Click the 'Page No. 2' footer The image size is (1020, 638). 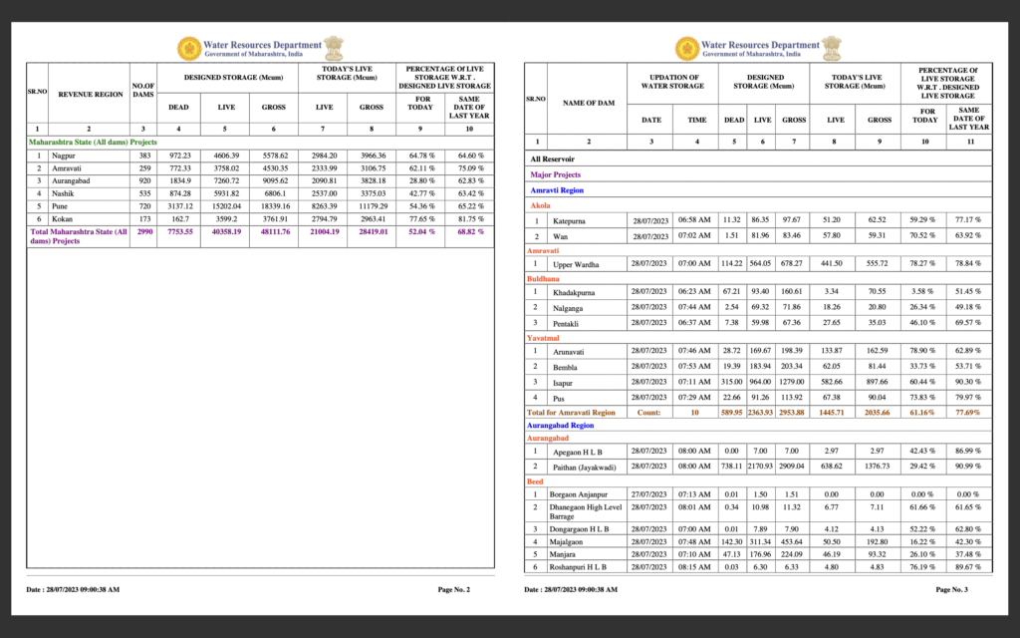click(x=454, y=590)
